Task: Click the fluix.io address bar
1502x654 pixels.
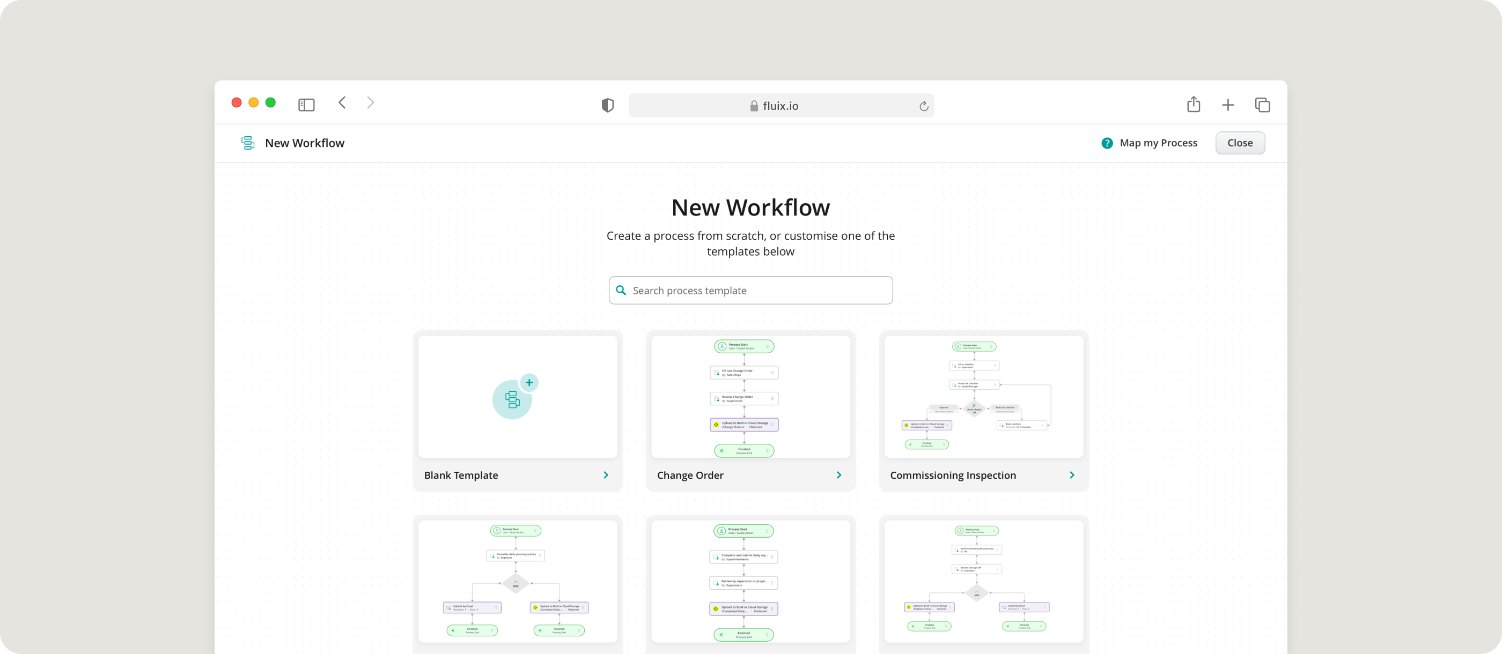Action: [780, 106]
